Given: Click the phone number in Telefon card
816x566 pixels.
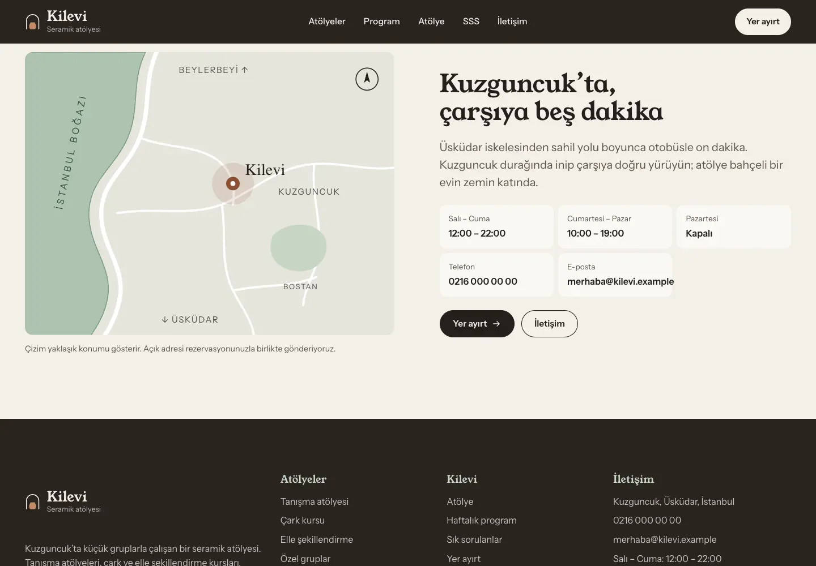Looking at the screenshot, I should tap(483, 281).
